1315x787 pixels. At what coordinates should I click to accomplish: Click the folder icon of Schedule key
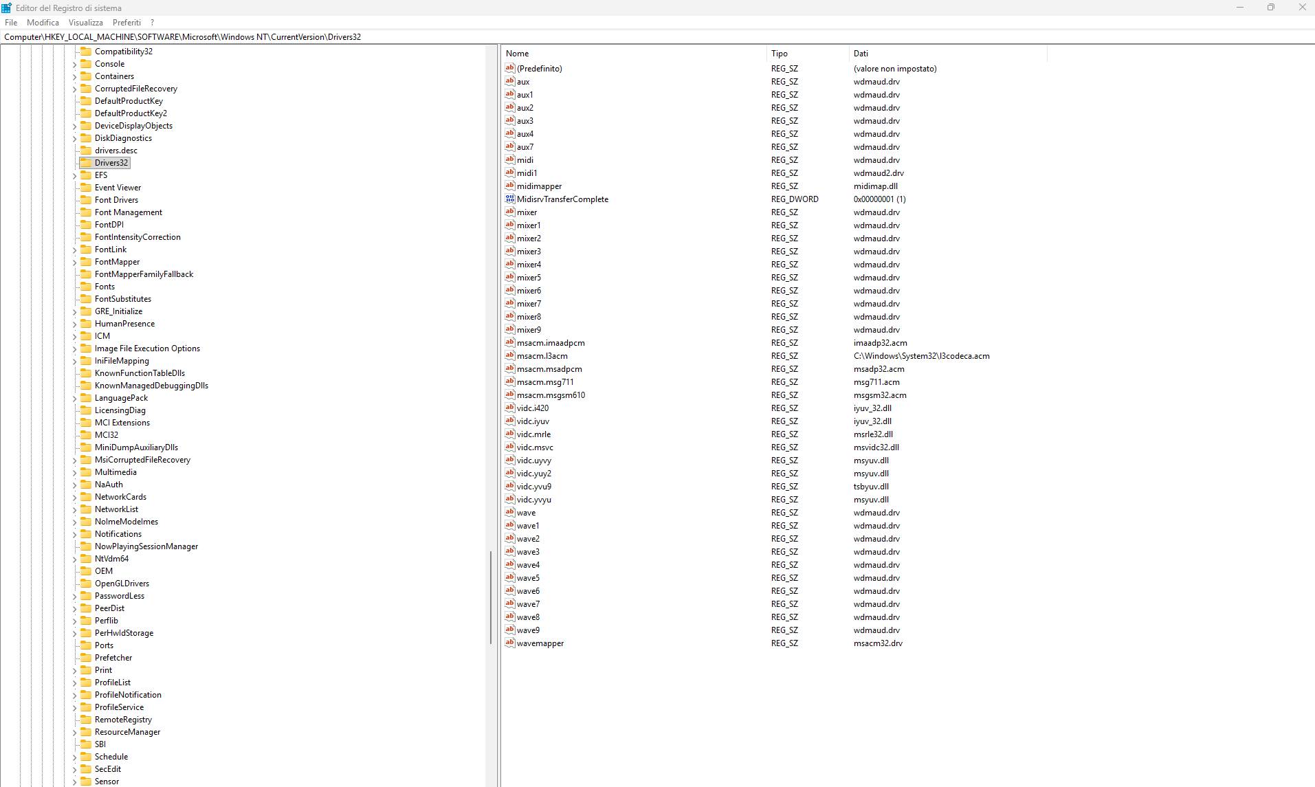pyautogui.click(x=86, y=757)
